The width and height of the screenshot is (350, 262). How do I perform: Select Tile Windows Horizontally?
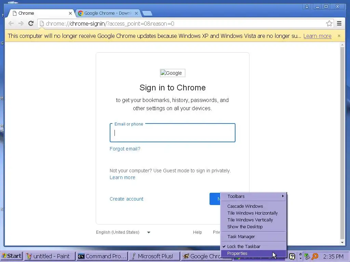tap(253, 213)
